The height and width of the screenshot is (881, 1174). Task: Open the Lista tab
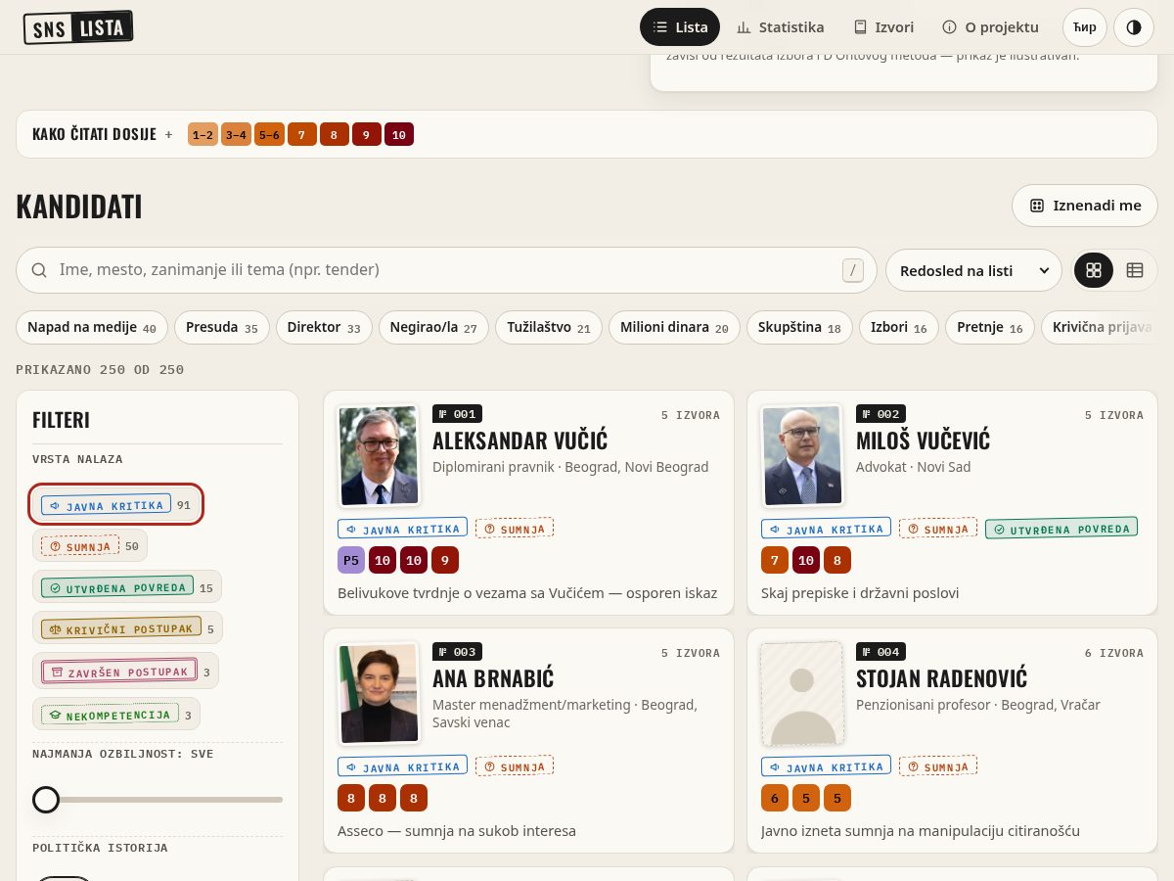pyautogui.click(x=680, y=27)
